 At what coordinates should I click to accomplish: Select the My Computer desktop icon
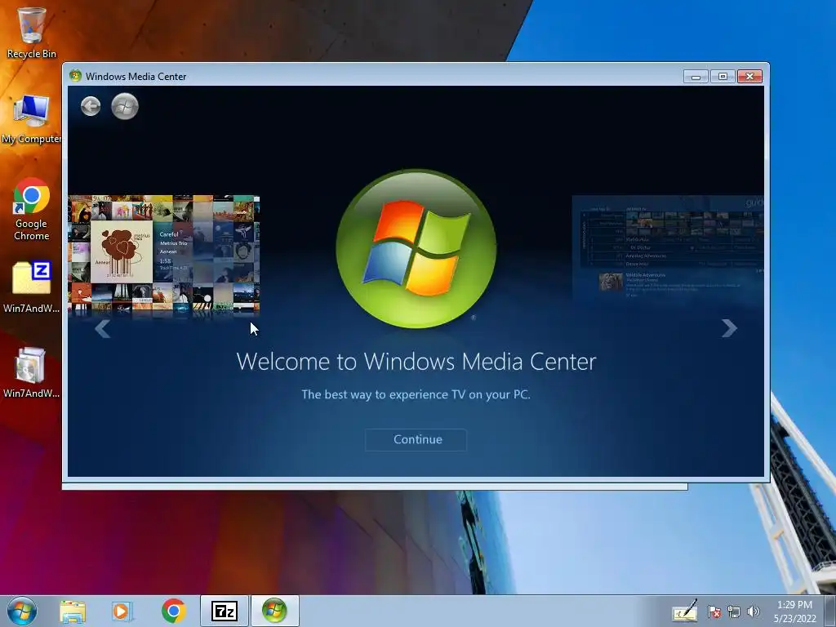tap(32, 119)
